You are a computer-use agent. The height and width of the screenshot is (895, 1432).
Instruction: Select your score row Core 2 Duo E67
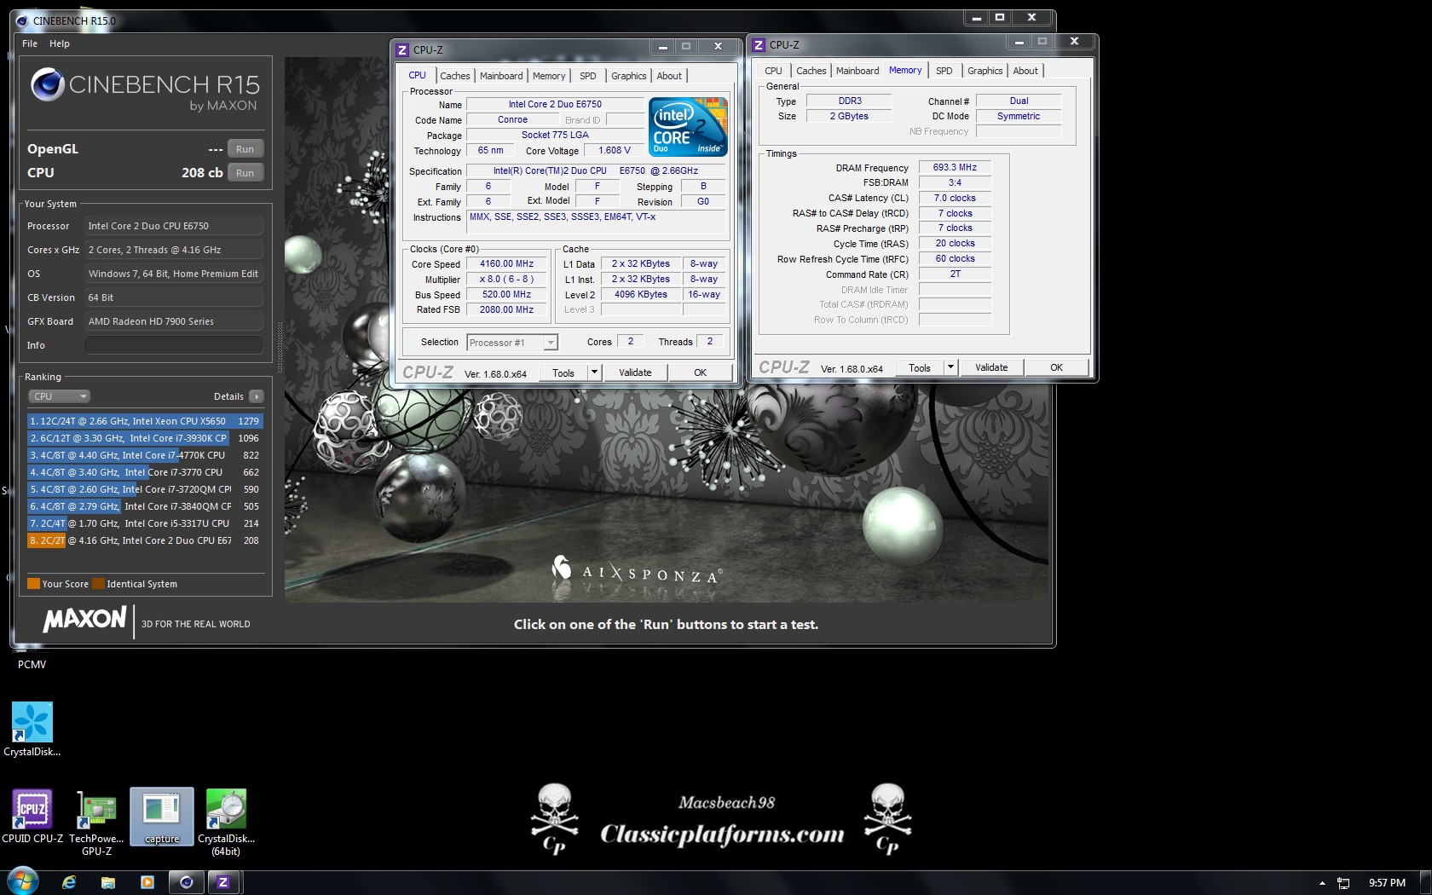[144, 540]
